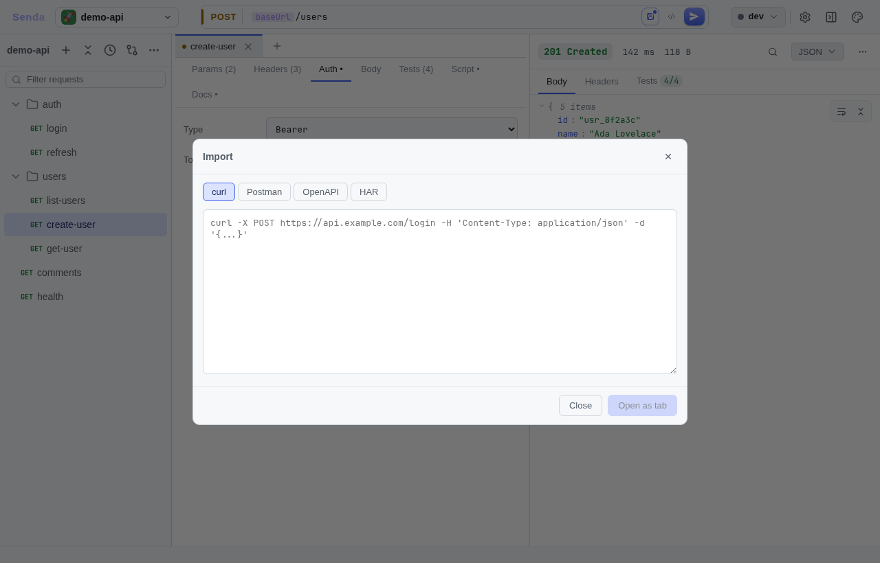Open the refresh request
Image resolution: width=880 pixels, height=563 pixels.
[85, 152]
